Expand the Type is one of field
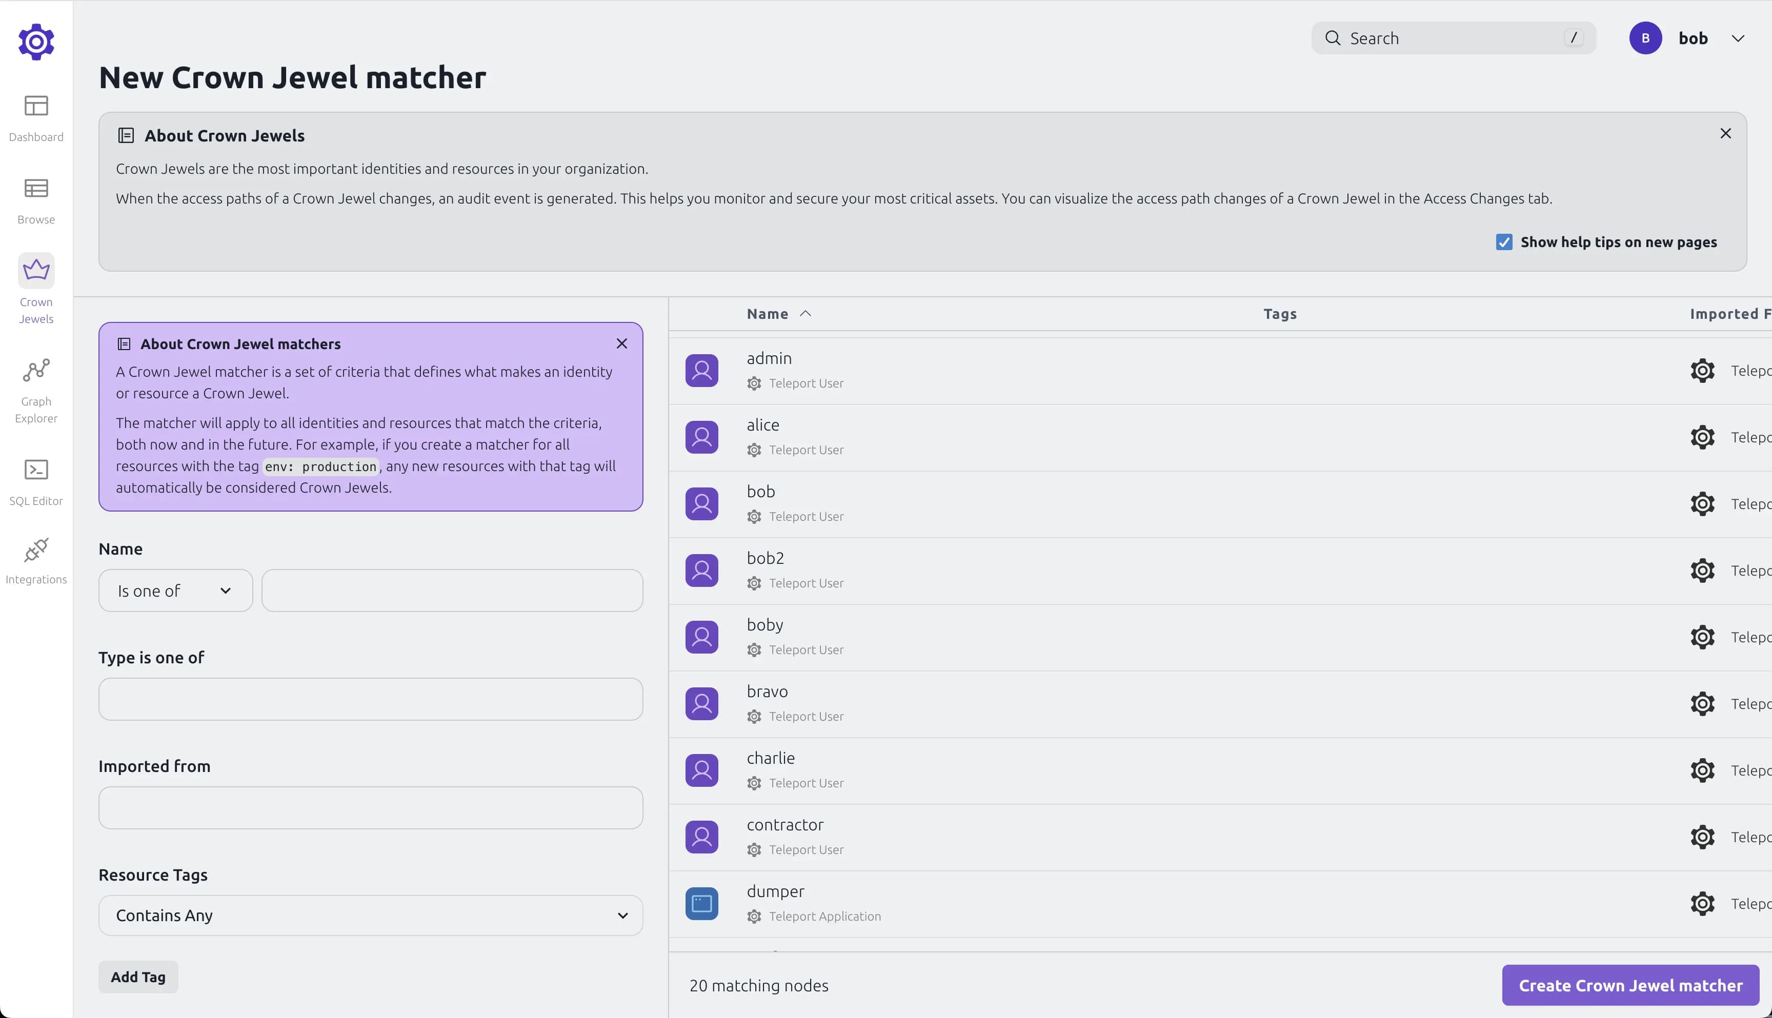This screenshot has width=1772, height=1018. (370, 698)
